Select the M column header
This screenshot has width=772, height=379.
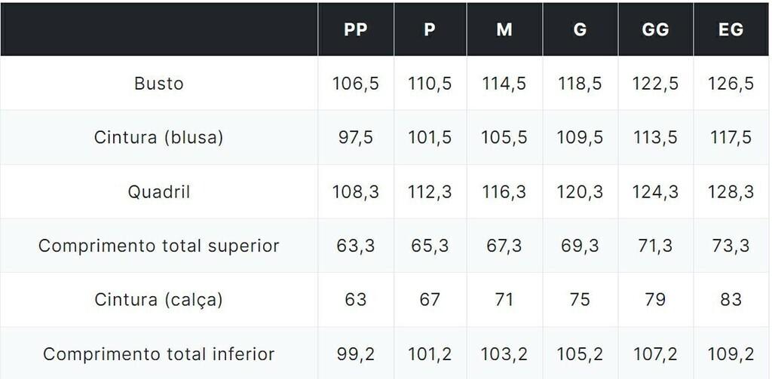pos(504,29)
